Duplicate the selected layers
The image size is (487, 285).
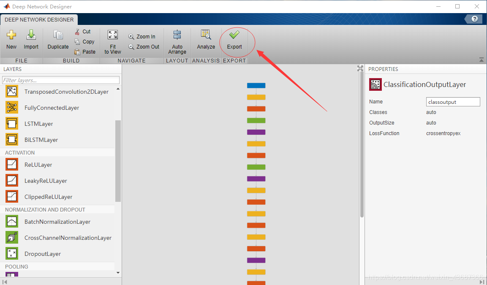click(x=58, y=39)
